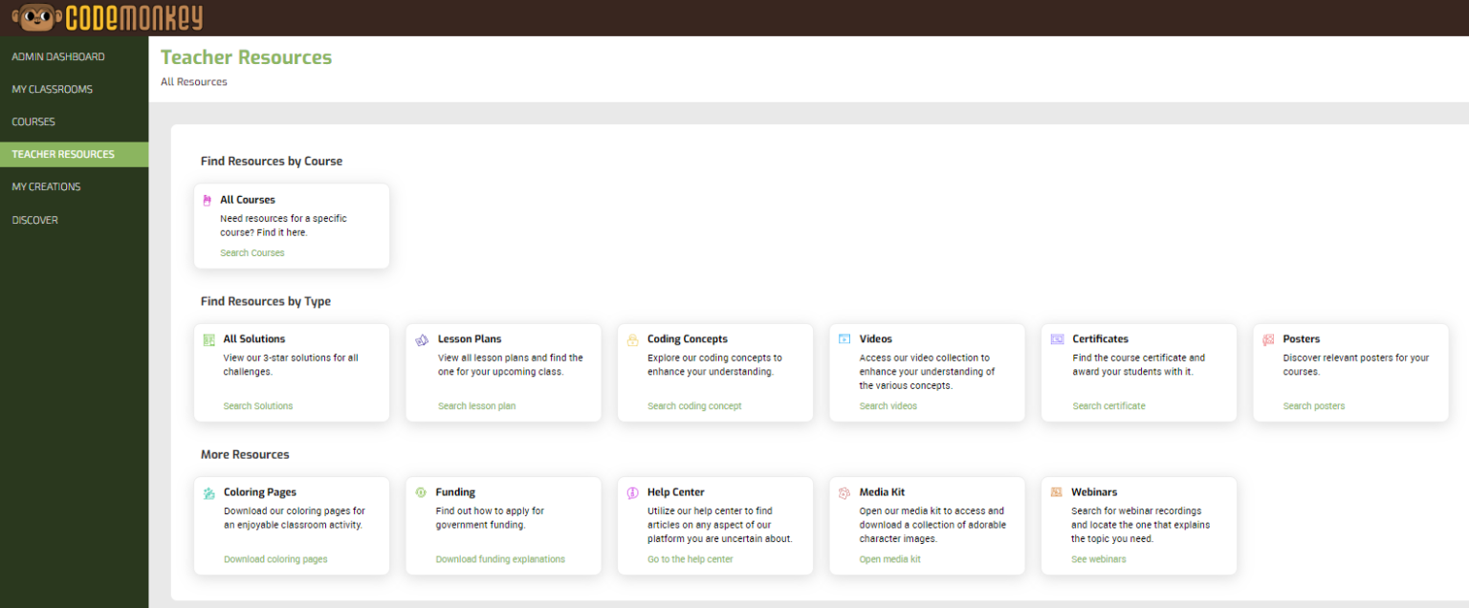This screenshot has height=608, width=1469.
Task: Select the Certificates icon
Action: tap(1057, 338)
